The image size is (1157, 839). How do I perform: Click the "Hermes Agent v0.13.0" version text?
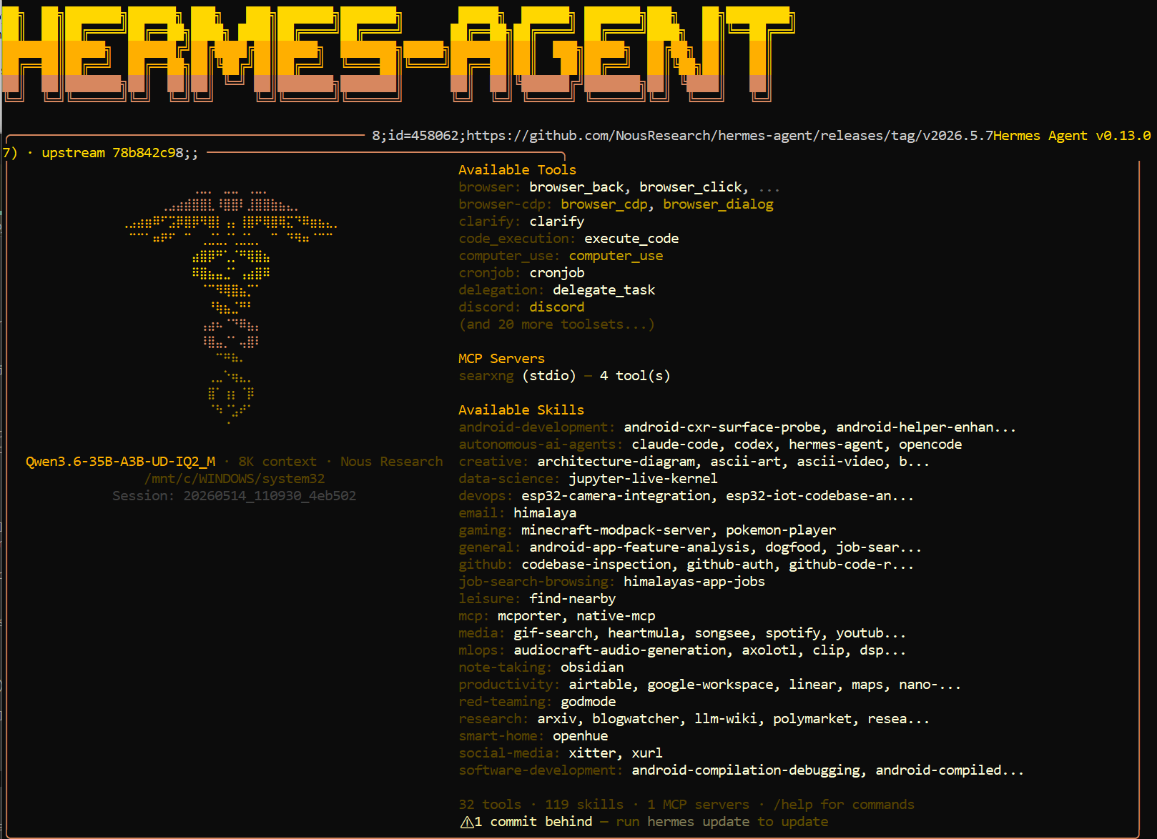[1072, 136]
